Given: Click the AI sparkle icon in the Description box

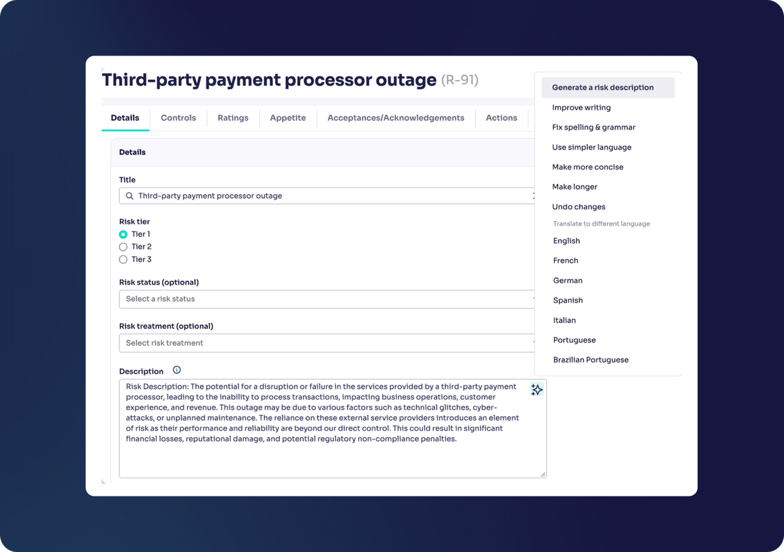Looking at the screenshot, I should 537,390.
